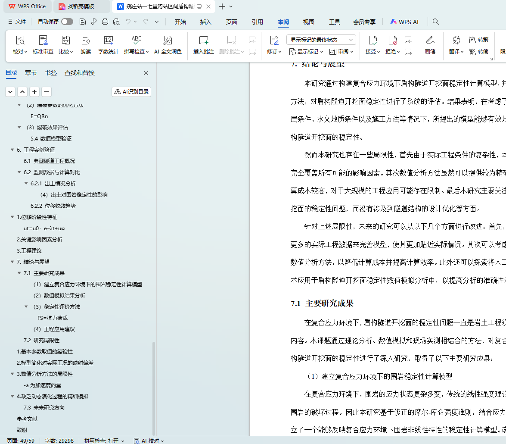Open the 字数统计 word count tool
Viewport: 506px width, 444px height.
coord(108,41)
